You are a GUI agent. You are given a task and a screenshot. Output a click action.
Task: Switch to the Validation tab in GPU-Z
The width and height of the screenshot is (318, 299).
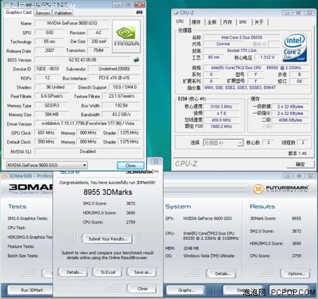coord(63,13)
